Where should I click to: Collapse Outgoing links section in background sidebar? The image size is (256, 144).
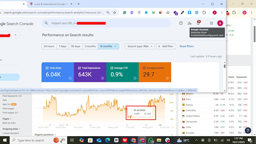tap(11, 129)
